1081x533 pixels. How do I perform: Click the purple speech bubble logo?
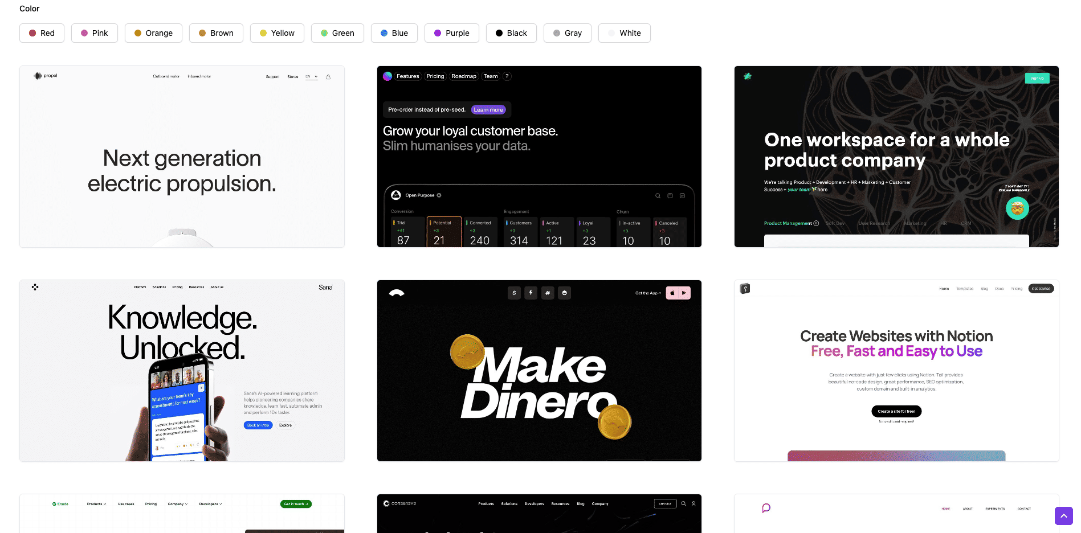(x=766, y=508)
